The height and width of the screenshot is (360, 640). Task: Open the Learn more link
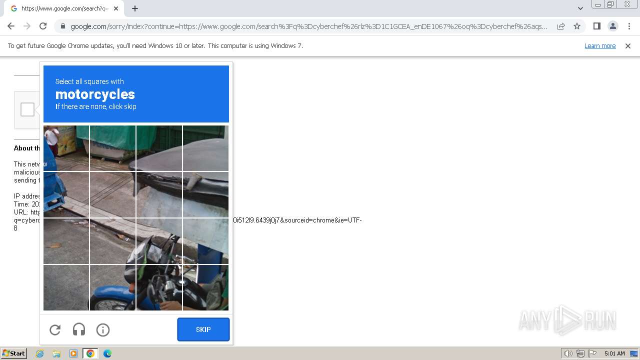click(x=600, y=46)
